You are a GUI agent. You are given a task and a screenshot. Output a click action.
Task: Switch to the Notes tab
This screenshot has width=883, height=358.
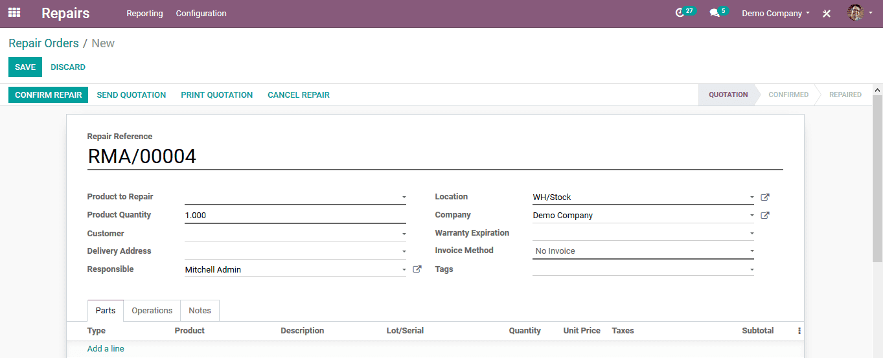pyautogui.click(x=200, y=311)
